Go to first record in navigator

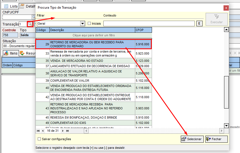(38, 131)
